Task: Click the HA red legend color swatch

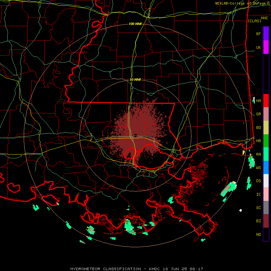Action: pyautogui.click(x=266, y=101)
